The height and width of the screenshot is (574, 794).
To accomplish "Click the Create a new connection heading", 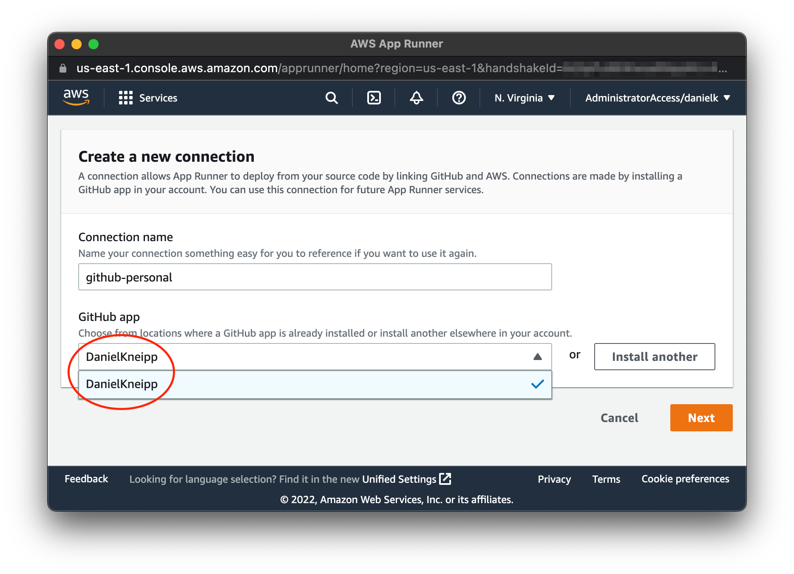I will (x=166, y=157).
